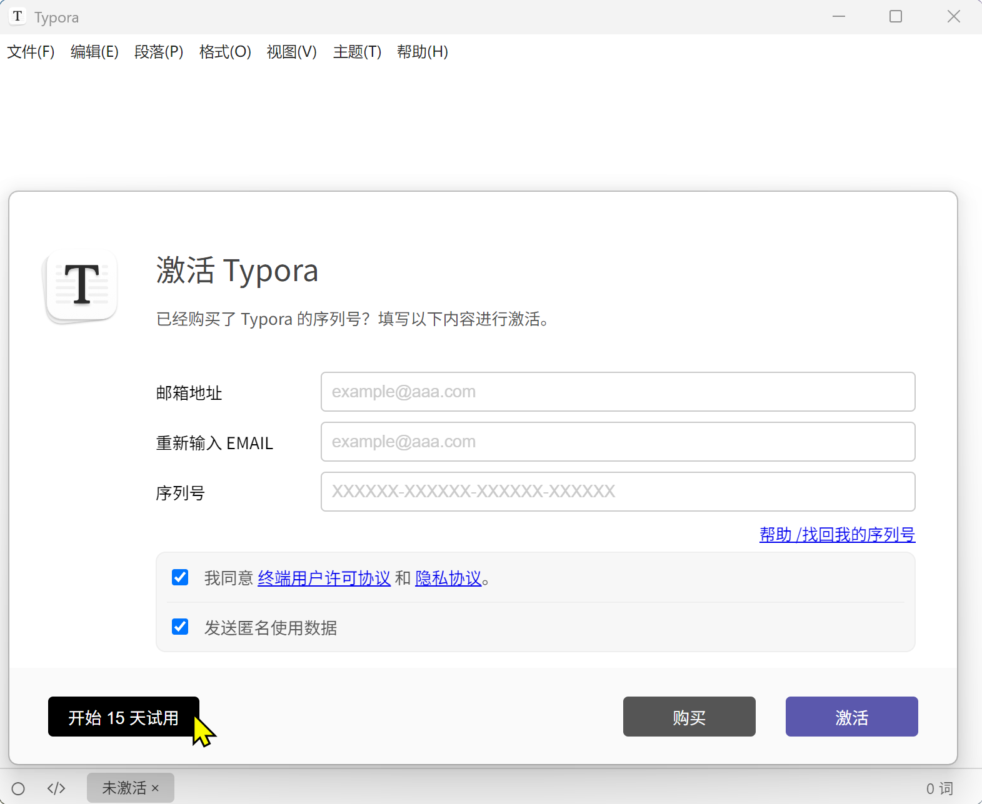
Task: Expand the 段落(P) menu
Action: click(x=159, y=52)
